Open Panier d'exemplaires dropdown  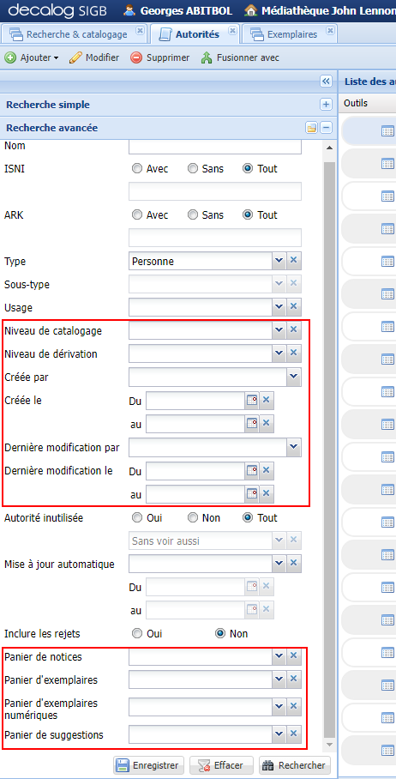[x=279, y=679]
